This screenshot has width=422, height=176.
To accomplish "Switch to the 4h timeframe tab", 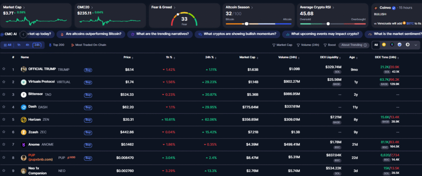I will point(28,45).
